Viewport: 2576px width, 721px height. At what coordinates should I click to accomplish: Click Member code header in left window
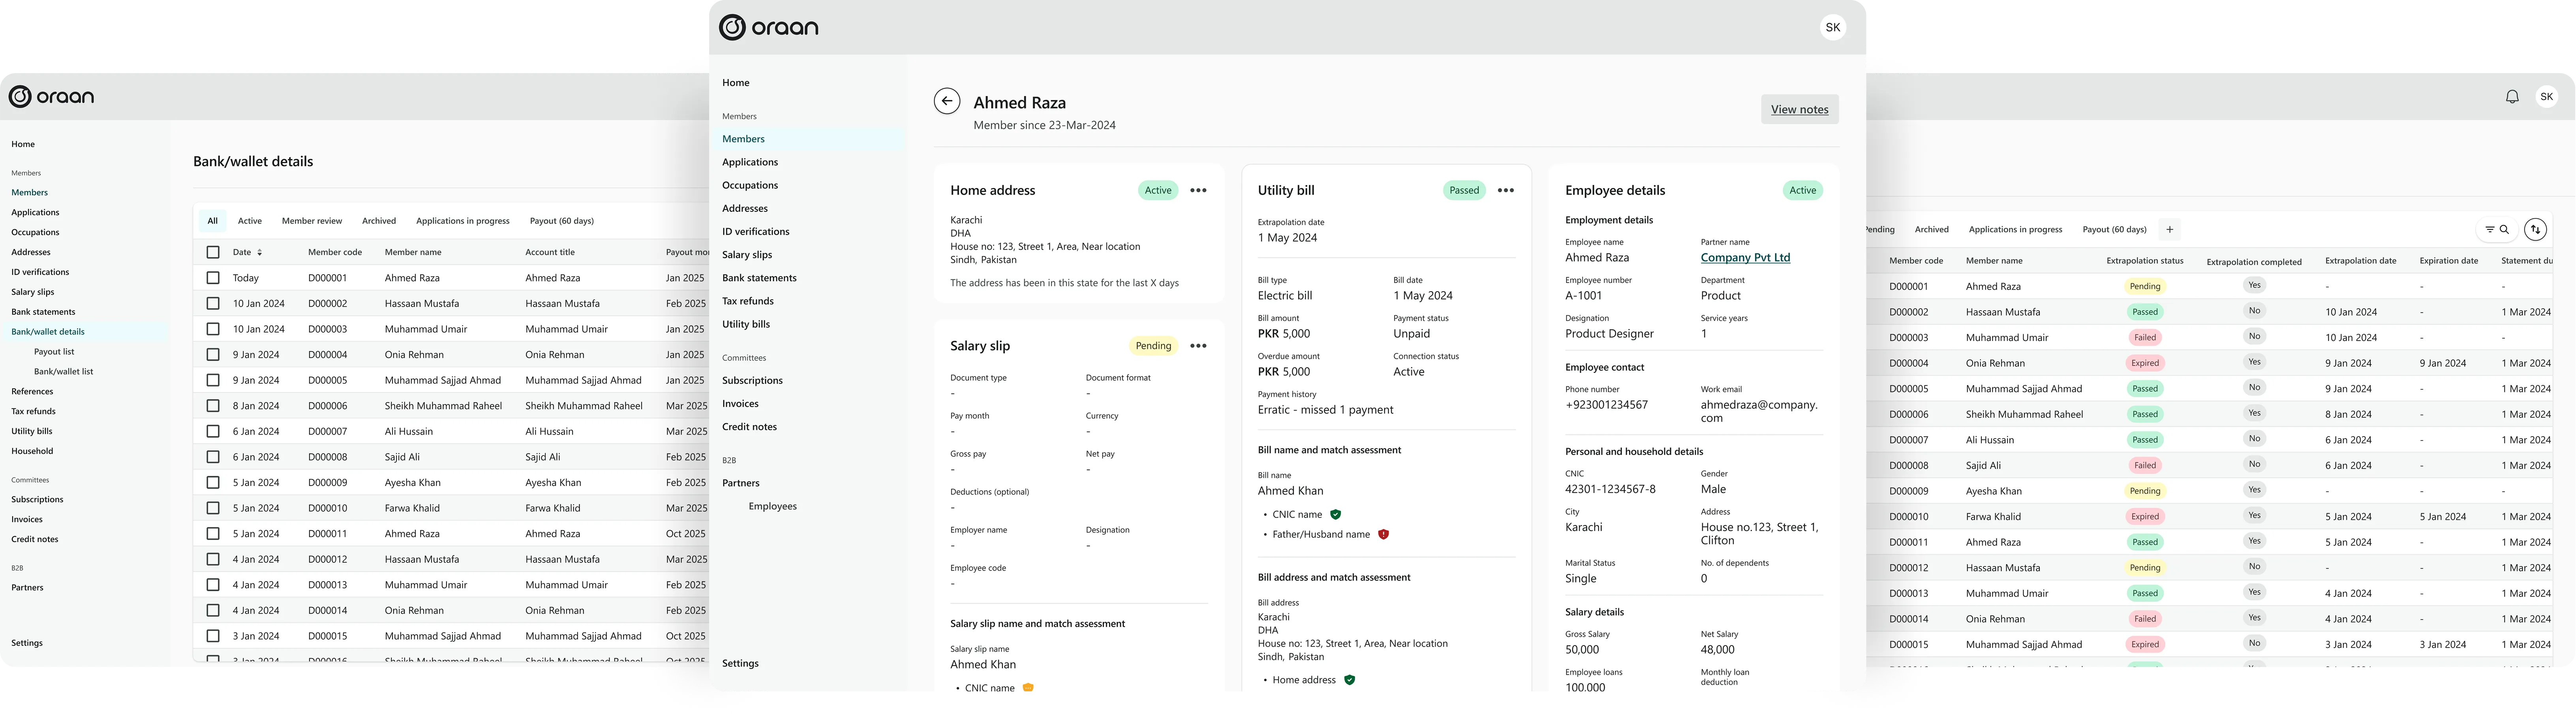(334, 252)
